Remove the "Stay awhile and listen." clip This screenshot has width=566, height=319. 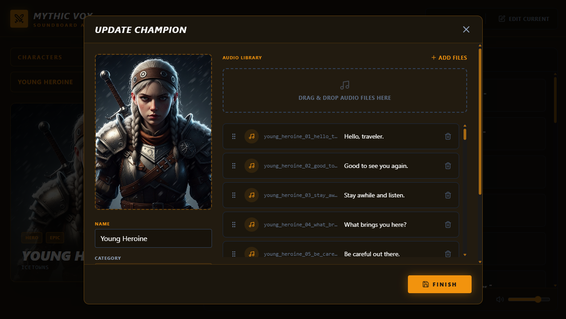point(448,195)
